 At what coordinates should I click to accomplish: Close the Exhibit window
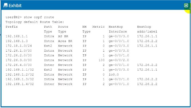click(186, 5)
